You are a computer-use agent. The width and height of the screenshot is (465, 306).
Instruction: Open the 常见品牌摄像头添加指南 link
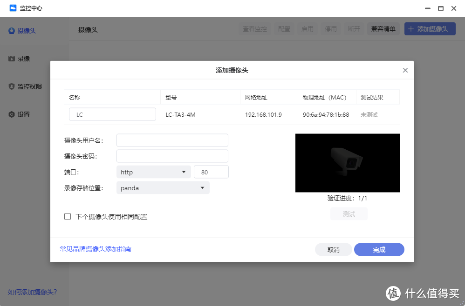pyautogui.click(x=95, y=249)
